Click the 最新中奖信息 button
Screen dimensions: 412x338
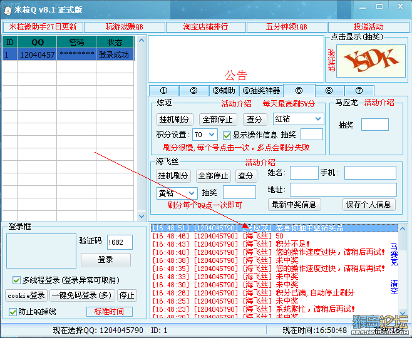point(294,205)
